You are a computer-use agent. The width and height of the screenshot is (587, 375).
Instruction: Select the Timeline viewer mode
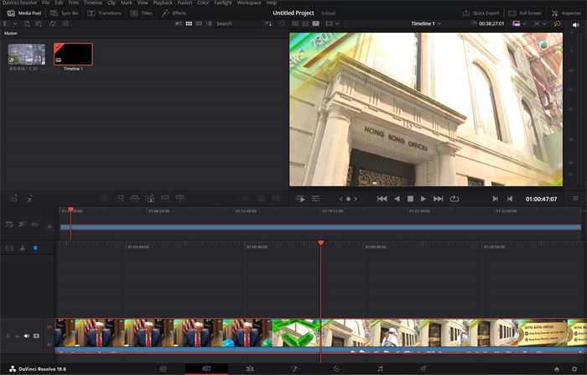pyautogui.click(x=316, y=23)
